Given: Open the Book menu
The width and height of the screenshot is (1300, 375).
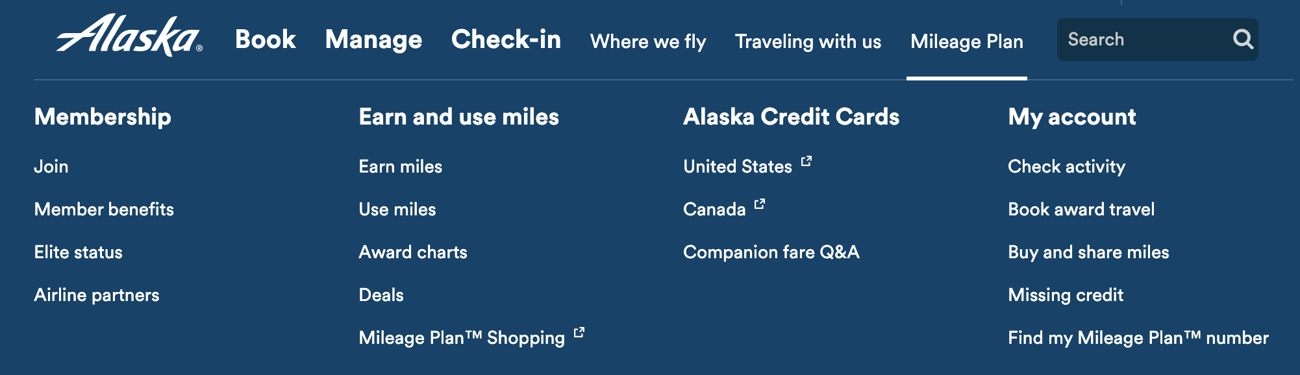Looking at the screenshot, I should pos(266,40).
